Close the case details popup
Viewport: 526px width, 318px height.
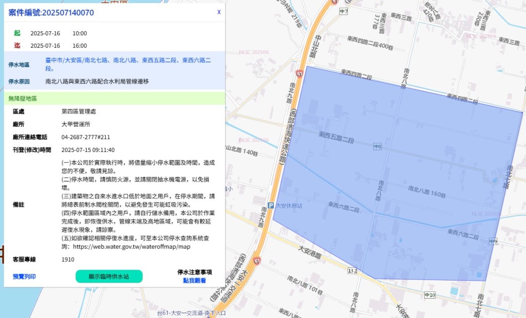pyautogui.click(x=219, y=12)
